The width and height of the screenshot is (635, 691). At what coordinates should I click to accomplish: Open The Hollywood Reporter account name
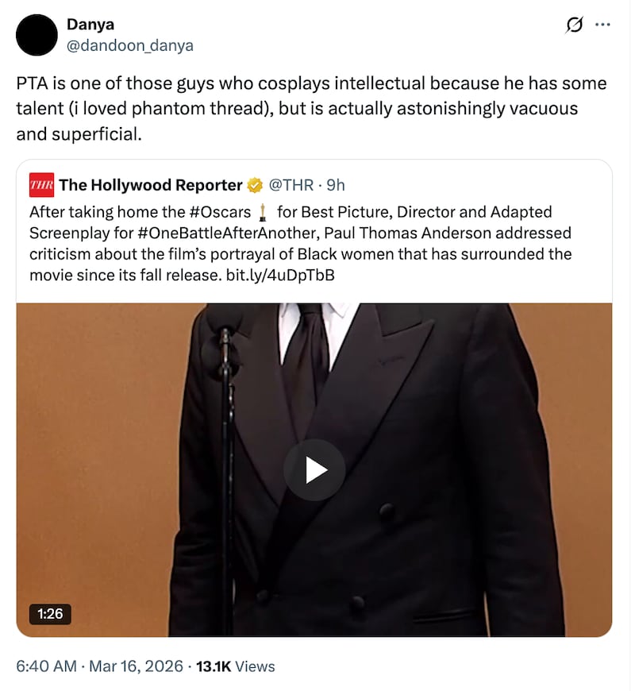[x=150, y=186]
